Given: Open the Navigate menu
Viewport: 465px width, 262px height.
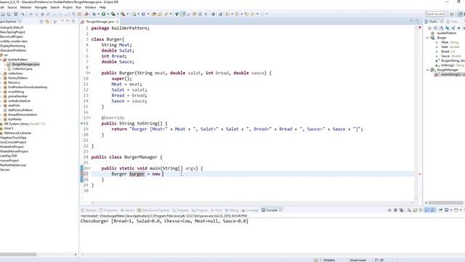Looking at the screenshot, I should click(41, 7).
